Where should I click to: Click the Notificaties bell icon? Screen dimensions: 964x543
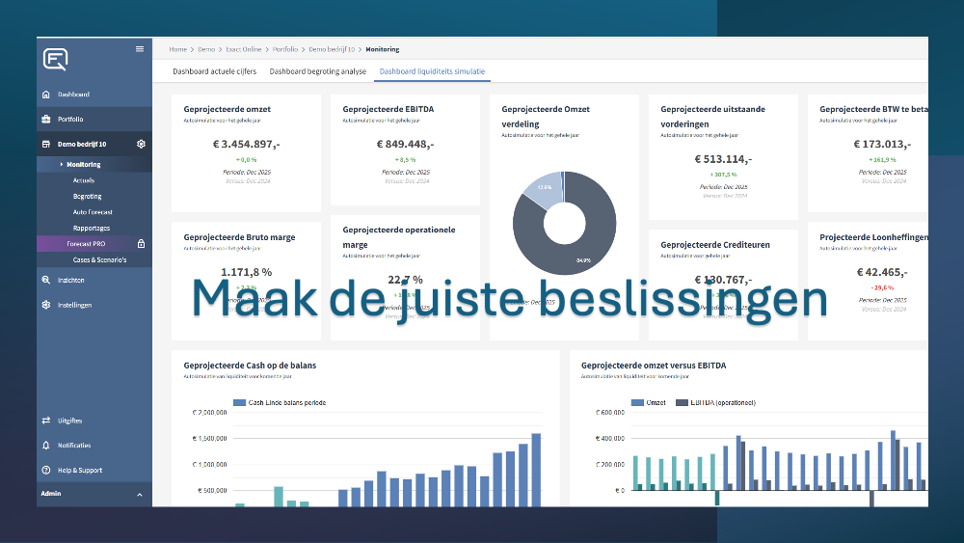[x=45, y=446]
